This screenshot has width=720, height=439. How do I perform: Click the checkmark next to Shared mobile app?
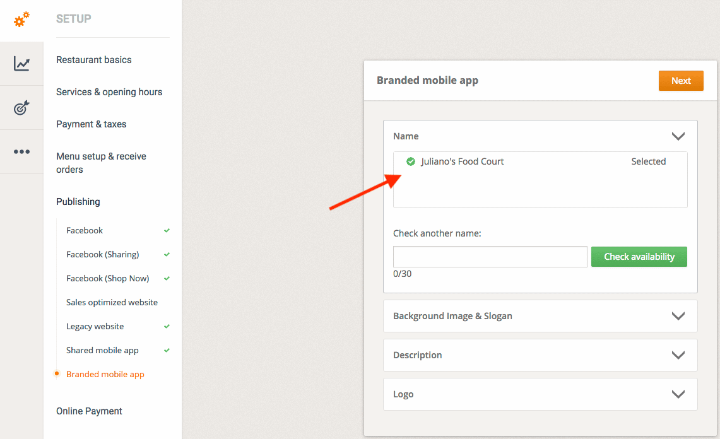click(167, 351)
